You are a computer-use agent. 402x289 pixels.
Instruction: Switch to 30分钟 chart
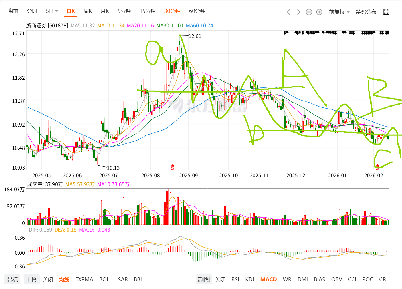(172, 11)
